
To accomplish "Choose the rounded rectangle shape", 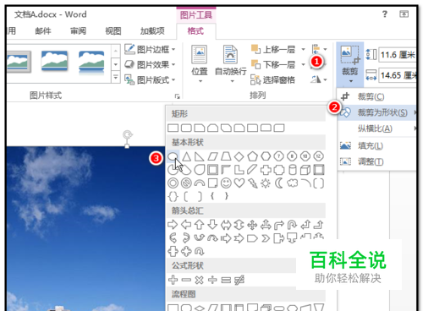I will pos(186,128).
